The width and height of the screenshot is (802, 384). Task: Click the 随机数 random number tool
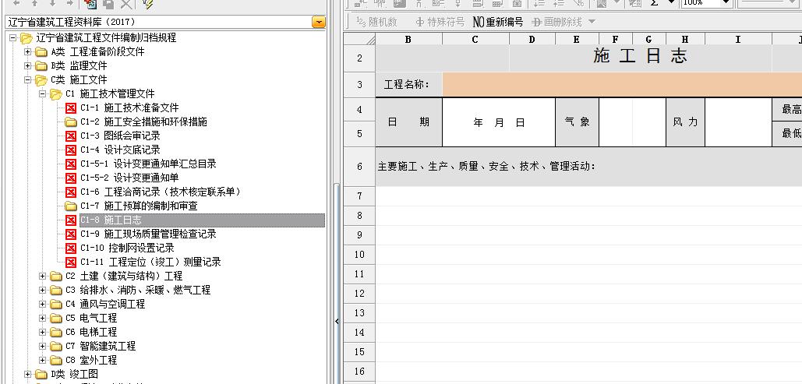tap(376, 22)
